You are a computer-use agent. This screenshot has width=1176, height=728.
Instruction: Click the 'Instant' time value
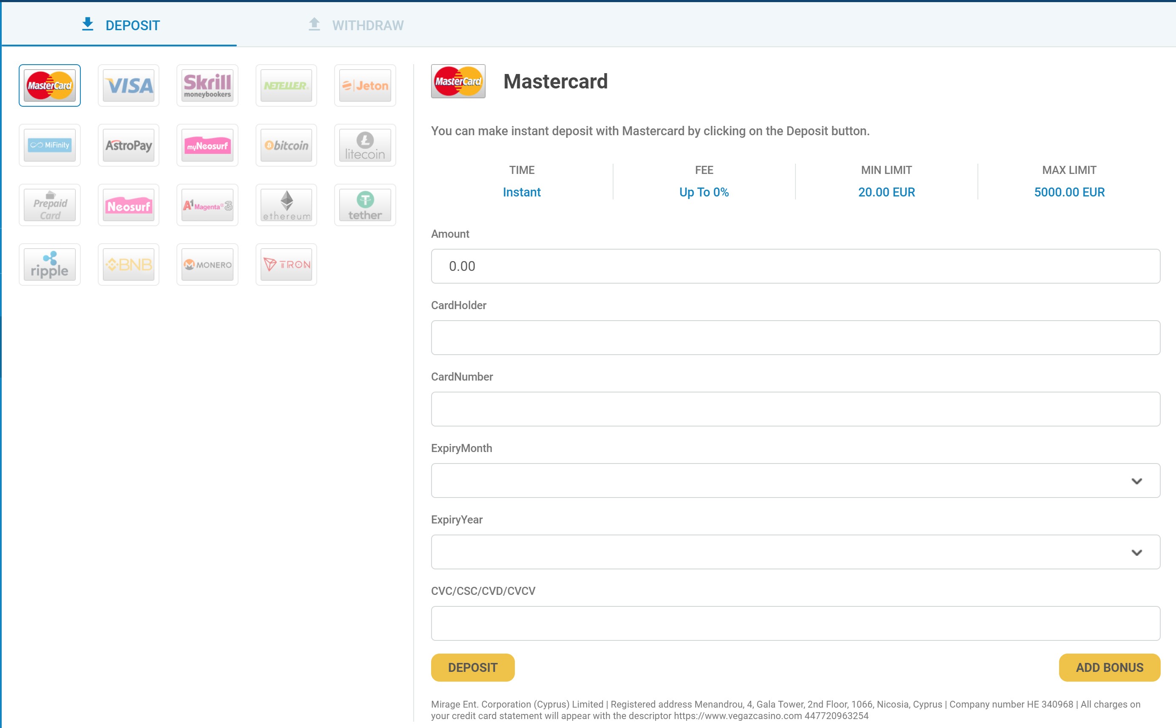[522, 192]
